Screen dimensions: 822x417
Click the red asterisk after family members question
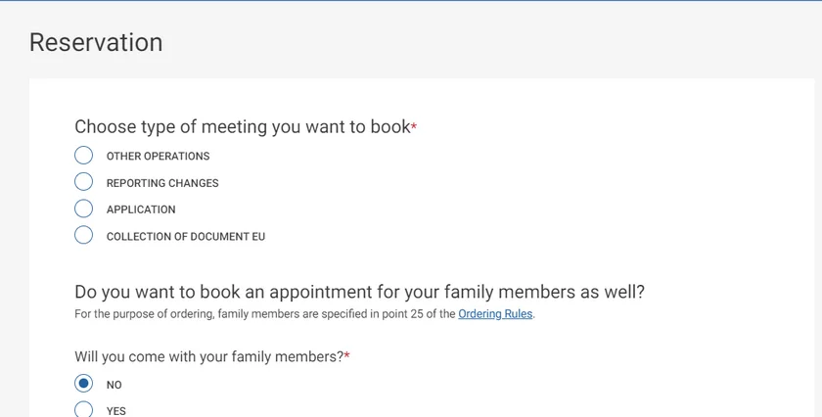click(346, 356)
